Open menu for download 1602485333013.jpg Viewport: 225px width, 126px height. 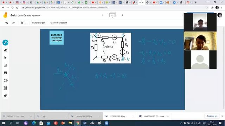(31, 116)
